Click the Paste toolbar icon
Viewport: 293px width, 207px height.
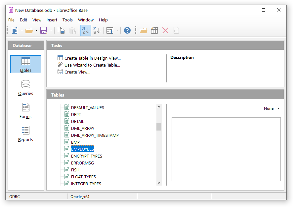tap(72, 30)
